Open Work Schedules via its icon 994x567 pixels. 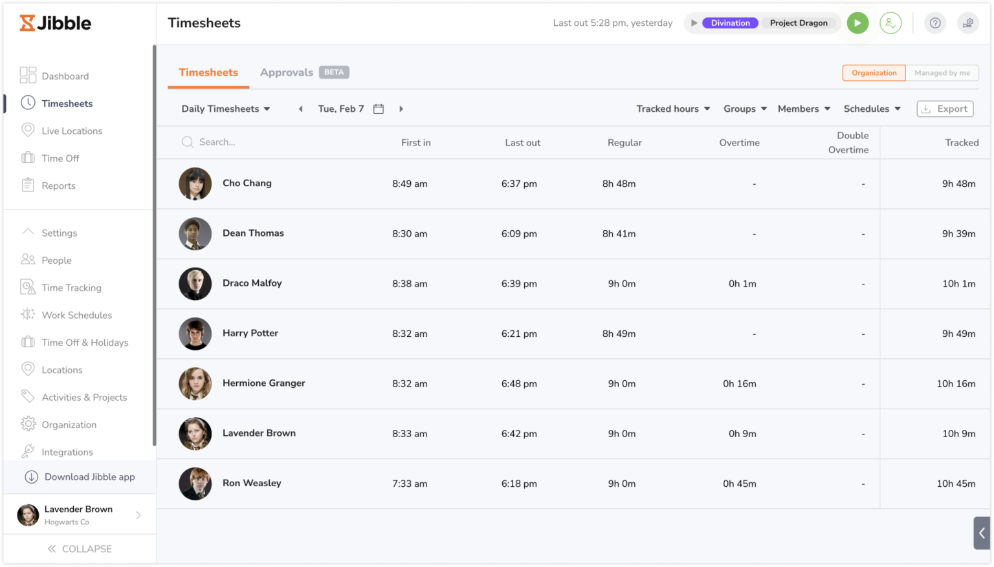[x=28, y=315]
